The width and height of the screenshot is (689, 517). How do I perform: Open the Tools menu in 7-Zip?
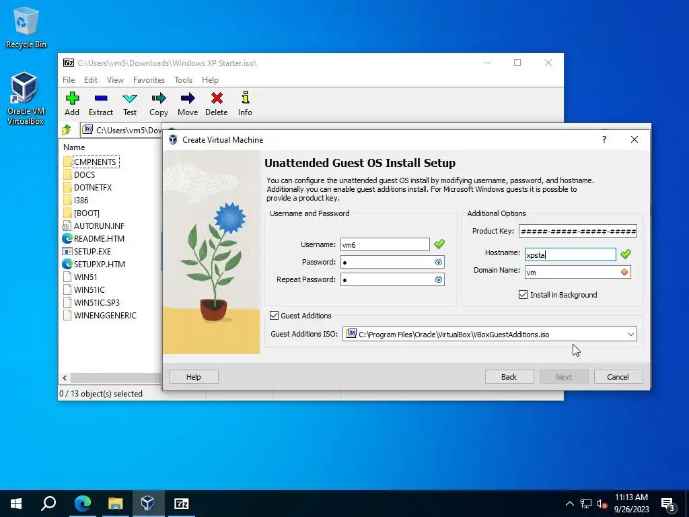click(183, 80)
